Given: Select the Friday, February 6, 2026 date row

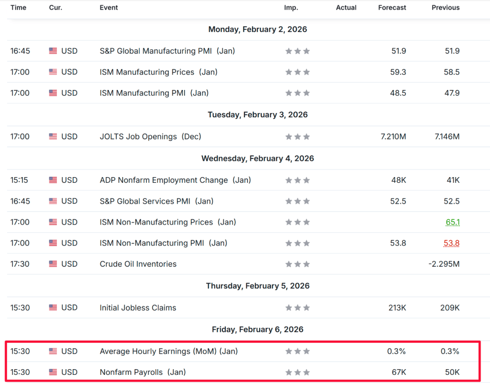Looking at the screenshot, I should tap(257, 329).
